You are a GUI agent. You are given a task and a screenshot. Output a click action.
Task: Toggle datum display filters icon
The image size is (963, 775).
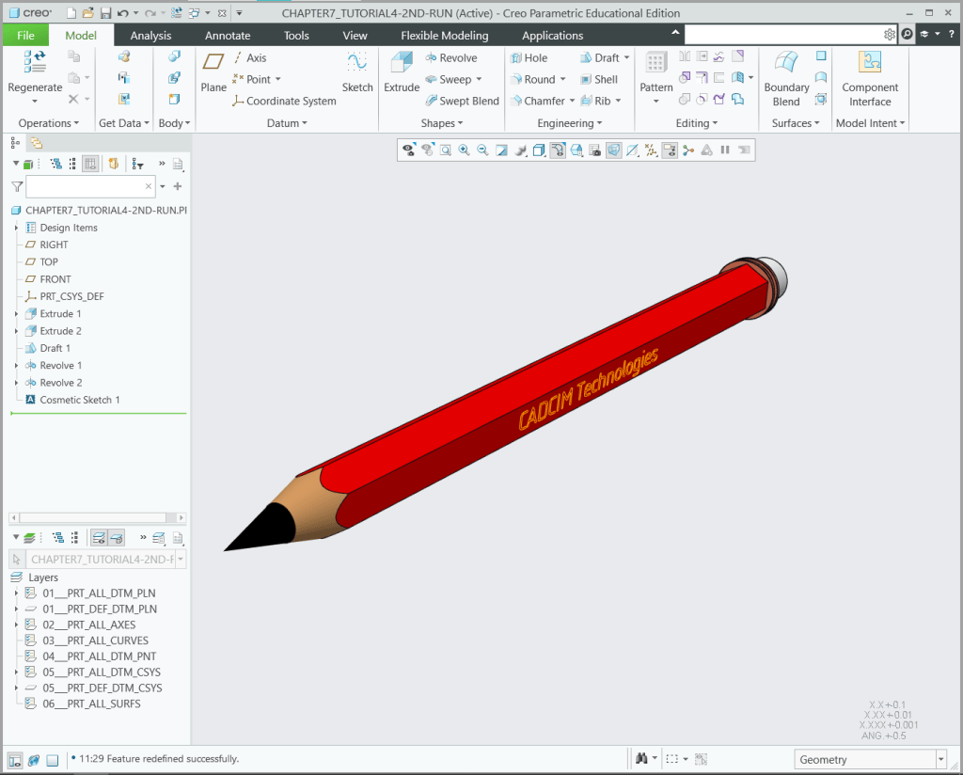(651, 150)
